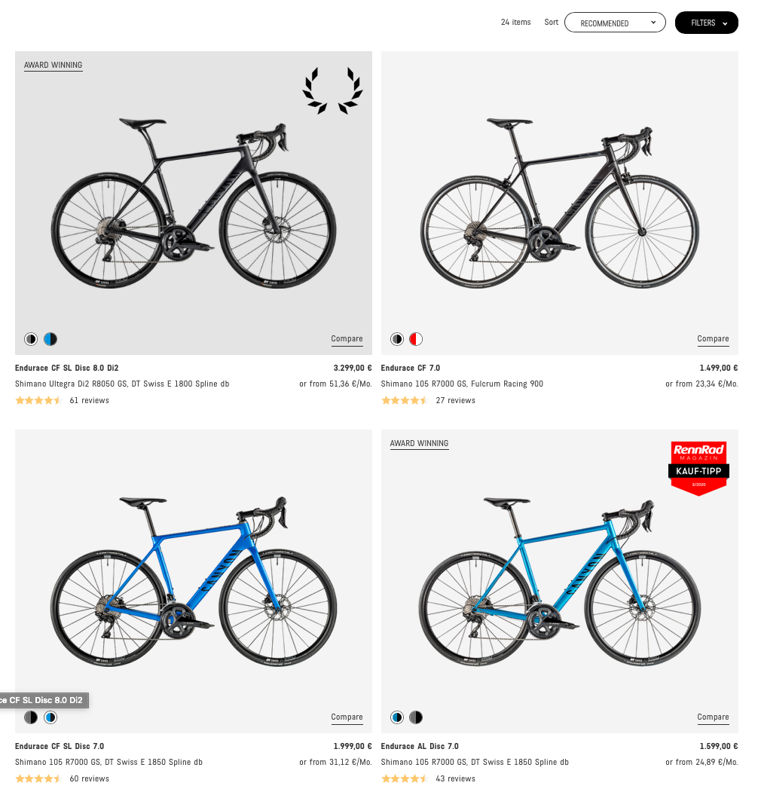Viewport: 758px width, 795px height.
Task: Select blue color swatch for Endurace CF SL Disc 8.0 Di2
Action: coord(50,339)
